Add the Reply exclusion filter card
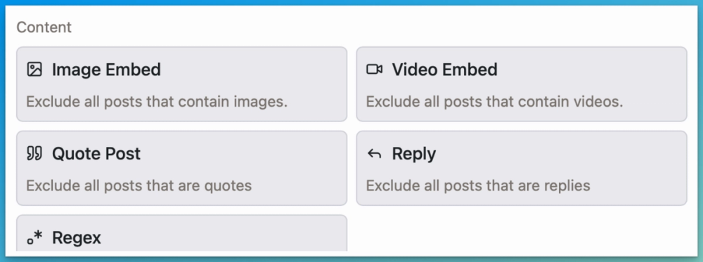This screenshot has width=703, height=262. click(522, 168)
